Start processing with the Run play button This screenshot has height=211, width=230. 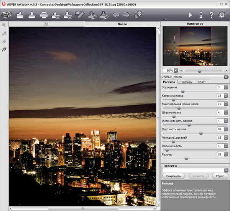(191, 15)
